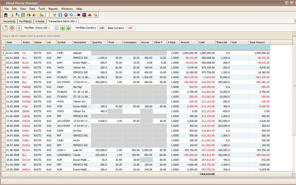Viewport: 296px width, 185px height.
Task: Open the Data menu
Action: (32, 9)
